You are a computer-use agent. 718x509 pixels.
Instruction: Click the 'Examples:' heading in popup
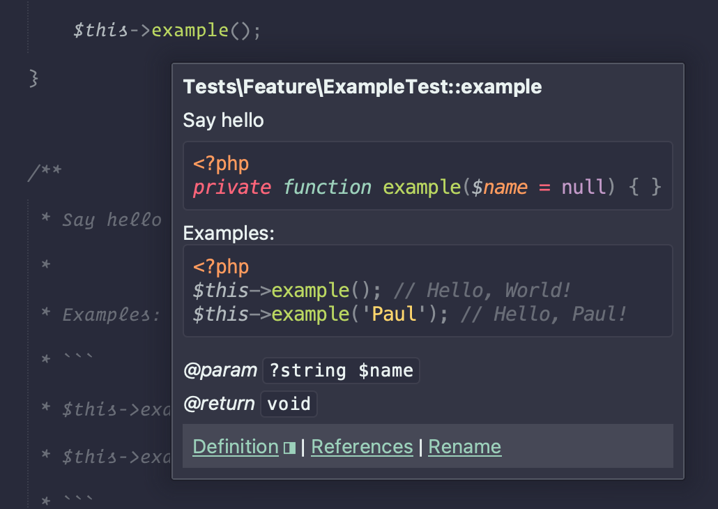pos(229,233)
